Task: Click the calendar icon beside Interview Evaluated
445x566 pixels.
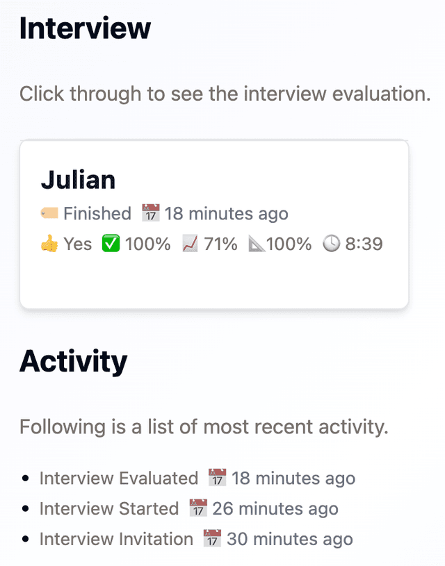Action: coord(216,478)
